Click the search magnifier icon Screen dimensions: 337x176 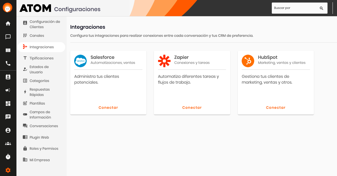[321, 8]
